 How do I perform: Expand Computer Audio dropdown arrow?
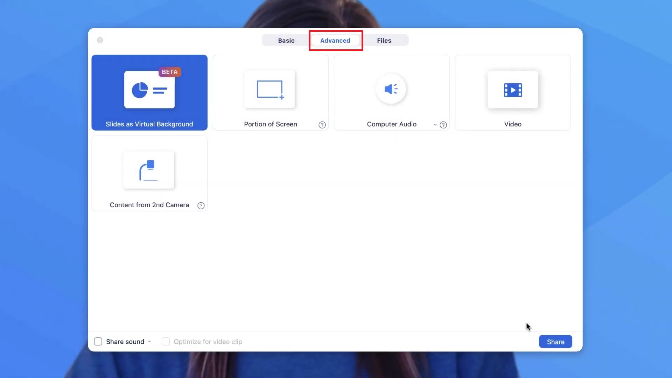[434, 125]
